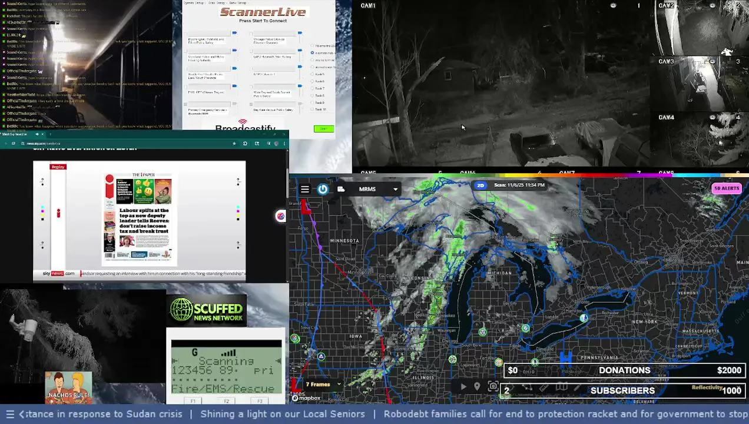This screenshot has height=424, width=749.
Task: Select the Rank 5 radio button
Action: [312, 74]
